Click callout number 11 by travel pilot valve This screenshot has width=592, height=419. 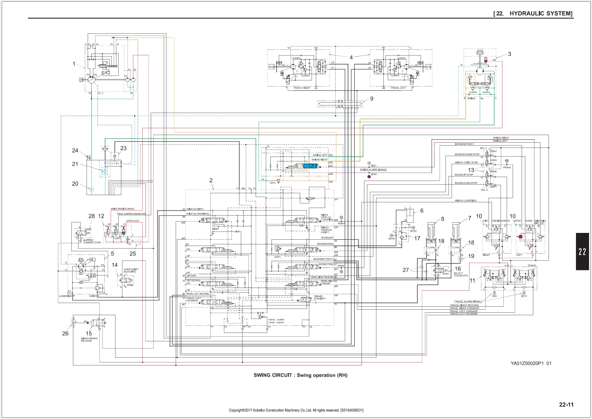click(473, 280)
